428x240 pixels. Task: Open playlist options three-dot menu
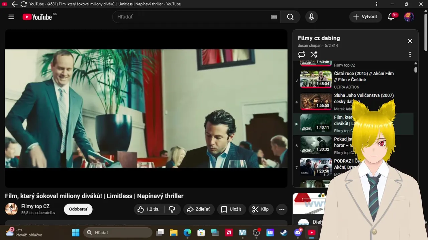[x=410, y=54]
